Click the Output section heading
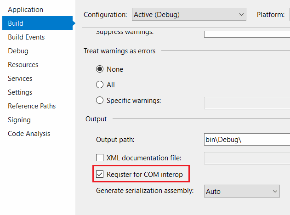This screenshot has width=290, height=215. (96, 119)
